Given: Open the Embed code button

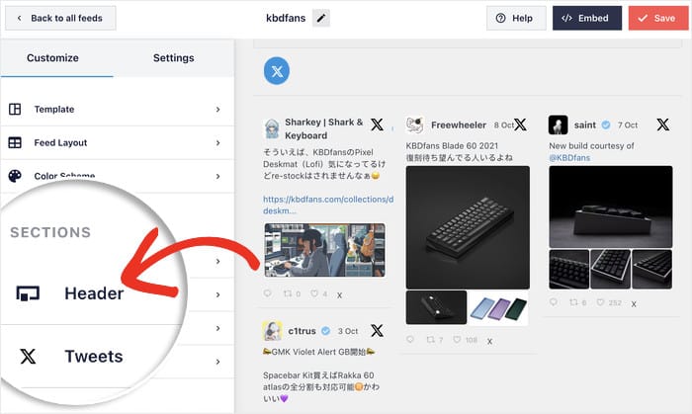Looking at the screenshot, I should point(586,18).
